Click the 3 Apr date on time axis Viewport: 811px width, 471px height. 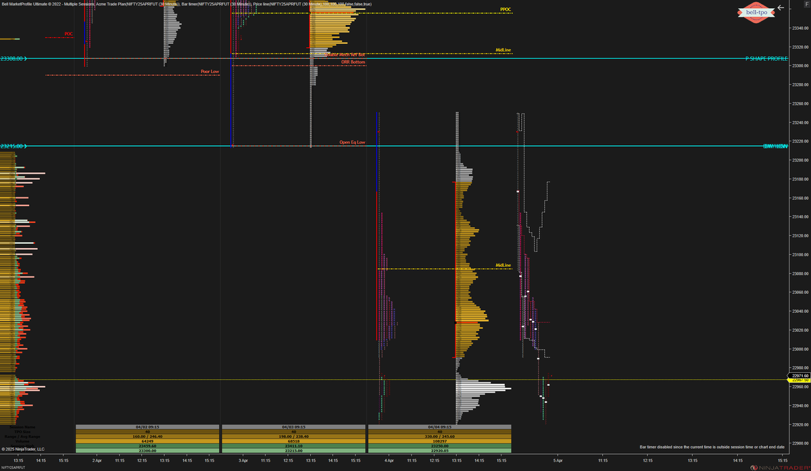(243, 461)
